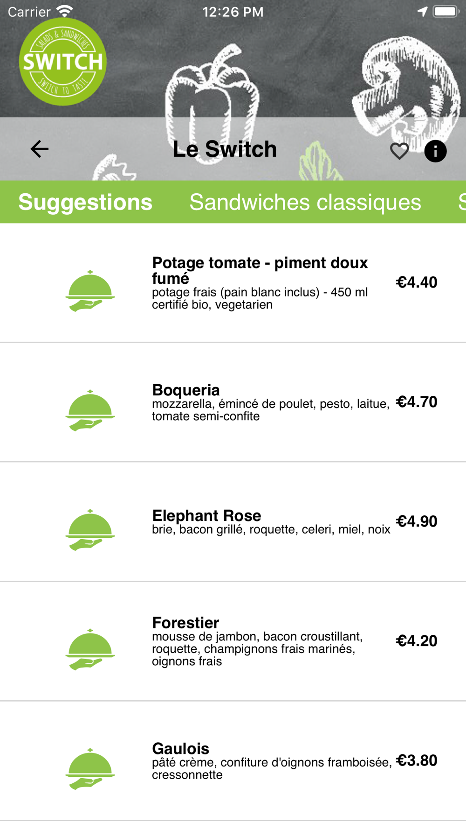Select the Elephant Rose title

[206, 515]
